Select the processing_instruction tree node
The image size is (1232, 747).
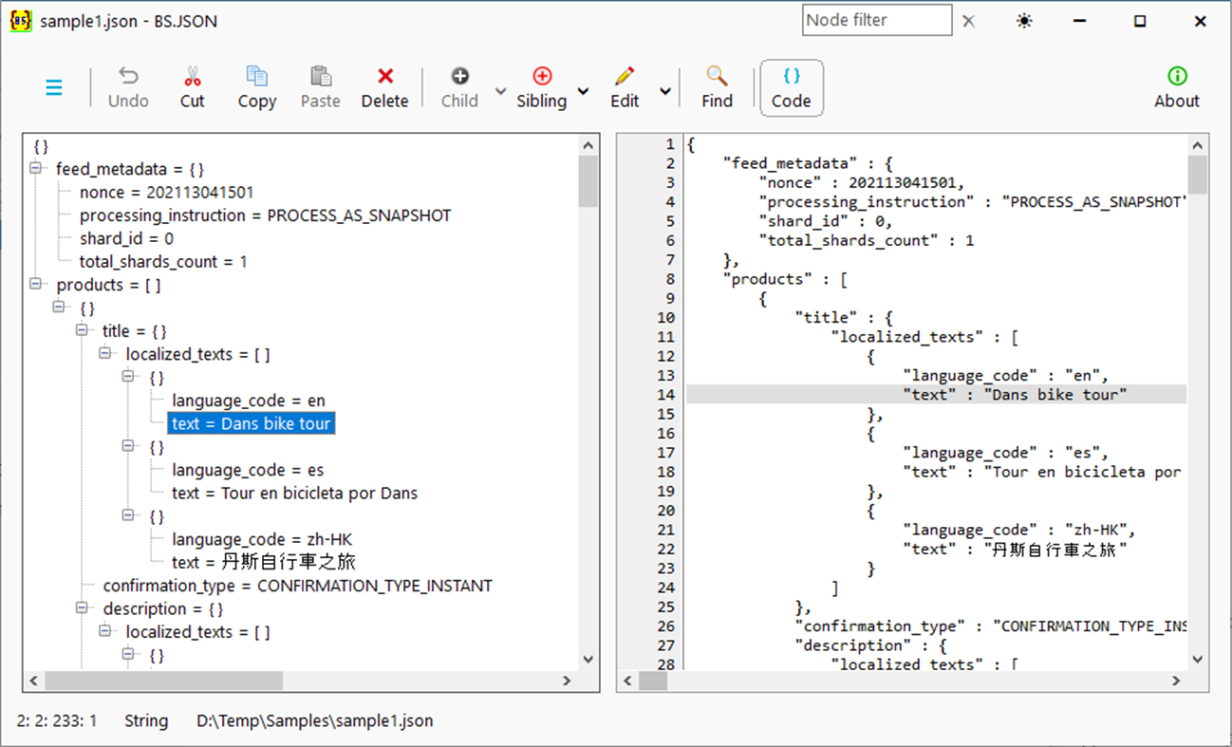[x=266, y=215]
